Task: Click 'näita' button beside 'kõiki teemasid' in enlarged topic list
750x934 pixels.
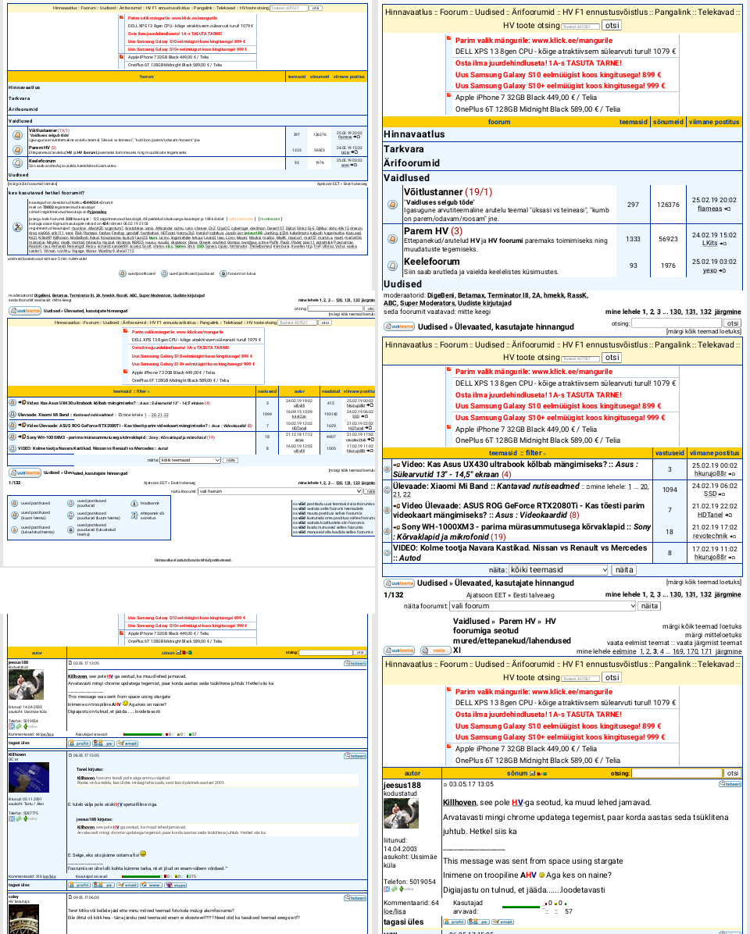Action: pyautogui.click(x=624, y=570)
